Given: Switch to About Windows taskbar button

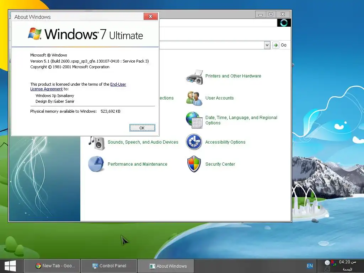Looking at the screenshot, I should click(166, 266).
